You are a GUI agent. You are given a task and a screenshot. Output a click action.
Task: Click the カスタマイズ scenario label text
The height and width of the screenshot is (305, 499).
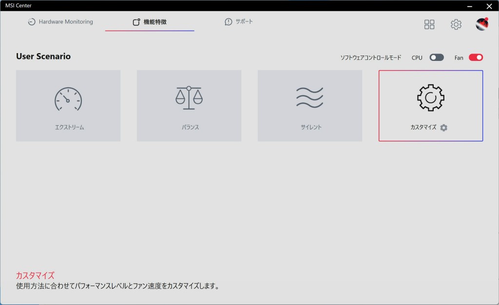click(x=423, y=128)
